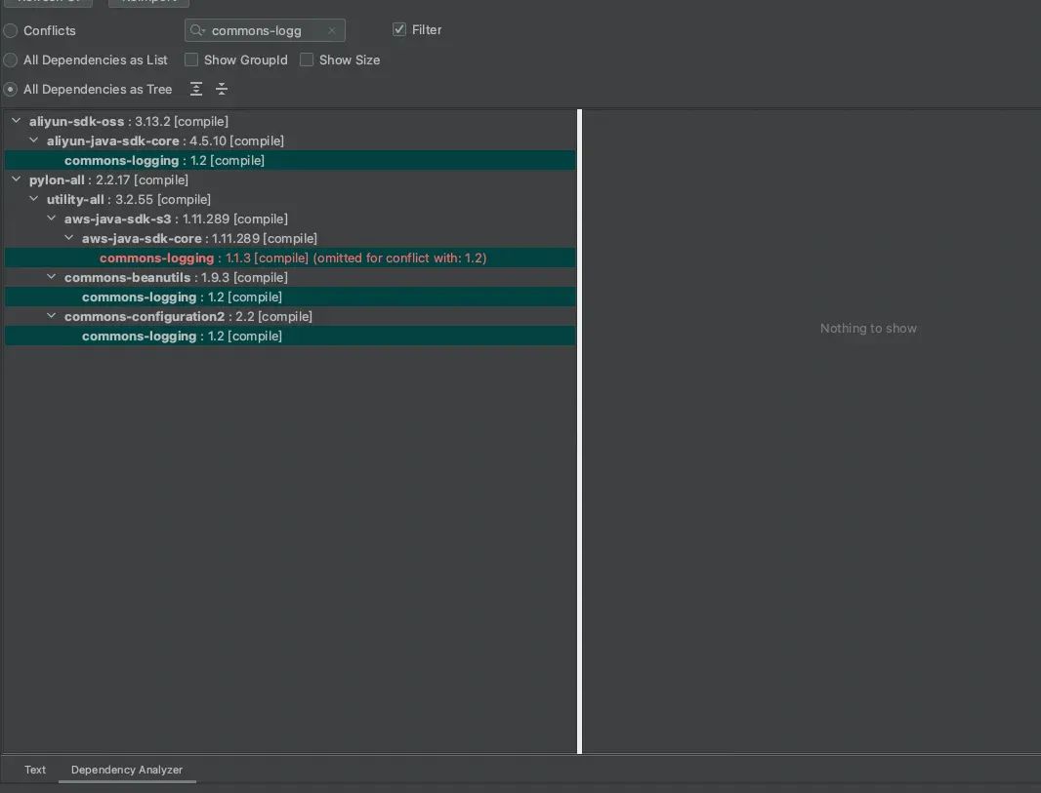Collapse the pylon-all tree node
The image size is (1041, 793).
pos(17,179)
